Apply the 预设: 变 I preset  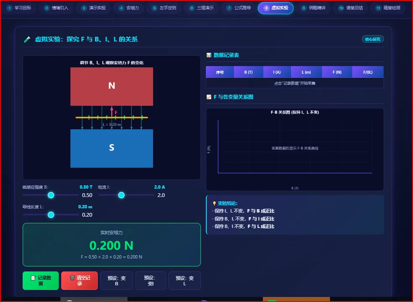pos(151,280)
